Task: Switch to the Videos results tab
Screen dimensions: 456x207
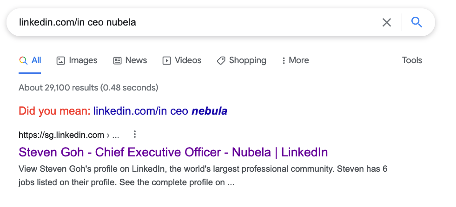Action: tap(182, 60)
